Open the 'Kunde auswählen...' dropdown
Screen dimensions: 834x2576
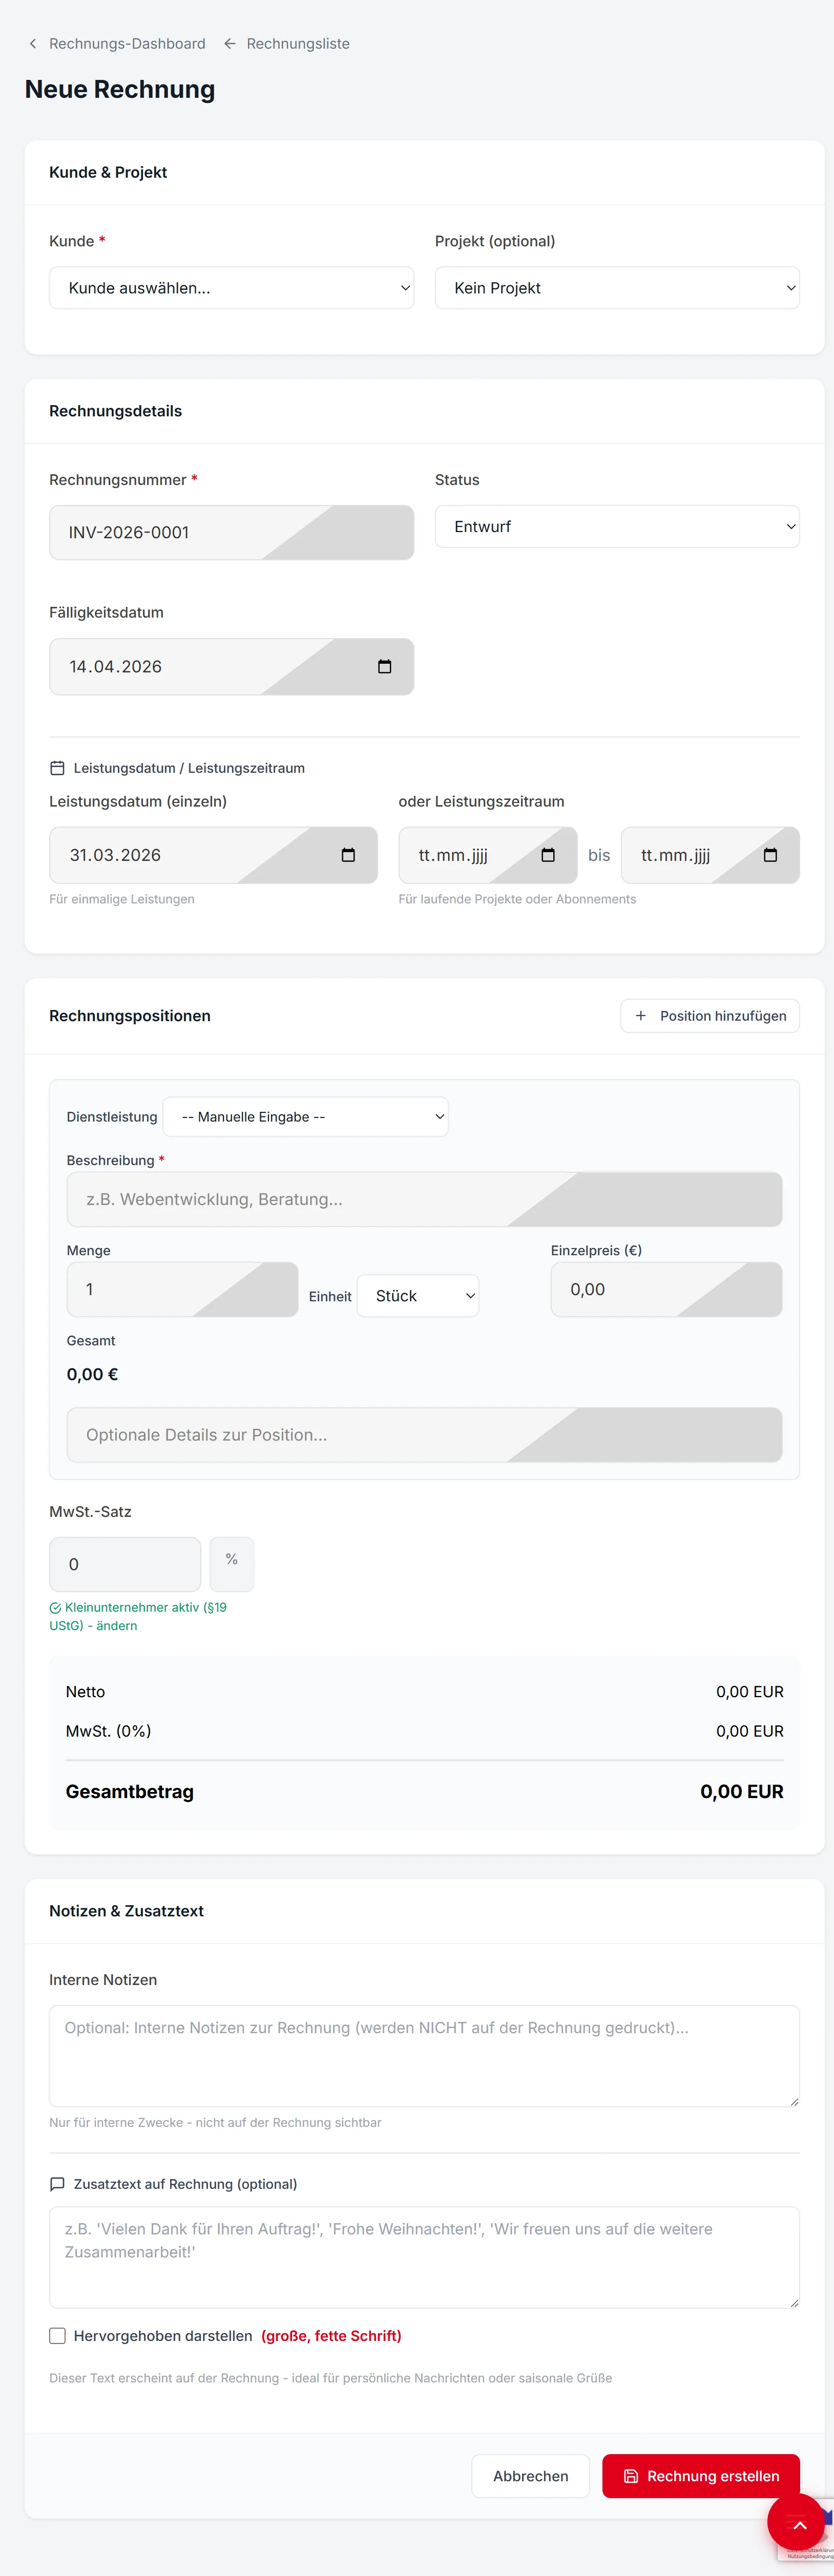point(231,287)
